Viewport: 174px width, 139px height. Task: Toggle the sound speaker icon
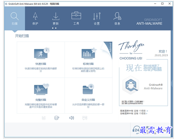[x=72, y=118]
